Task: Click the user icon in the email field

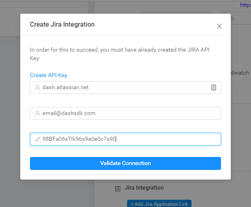Action: pos(38,113)
